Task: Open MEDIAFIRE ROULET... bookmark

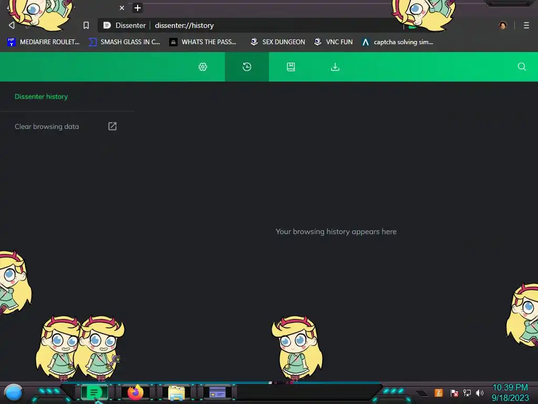Action: point(43,42)
